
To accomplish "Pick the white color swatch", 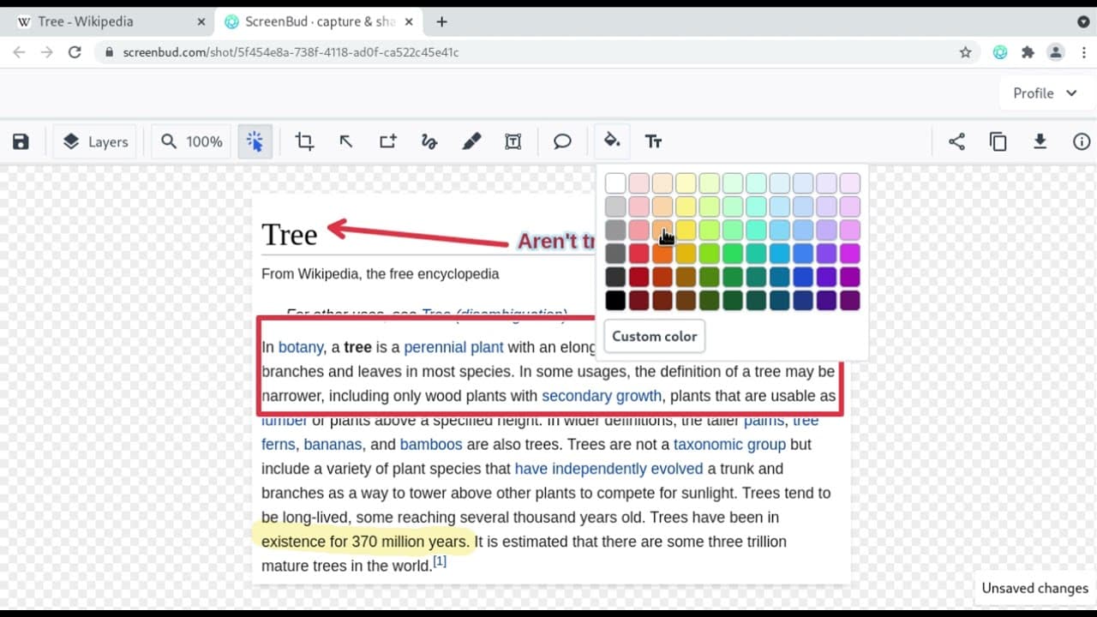I will [615, 183].
